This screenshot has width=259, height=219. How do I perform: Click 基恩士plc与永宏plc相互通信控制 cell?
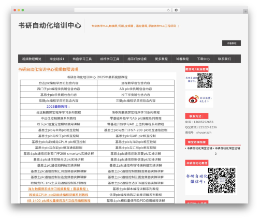tap(59, 148)
